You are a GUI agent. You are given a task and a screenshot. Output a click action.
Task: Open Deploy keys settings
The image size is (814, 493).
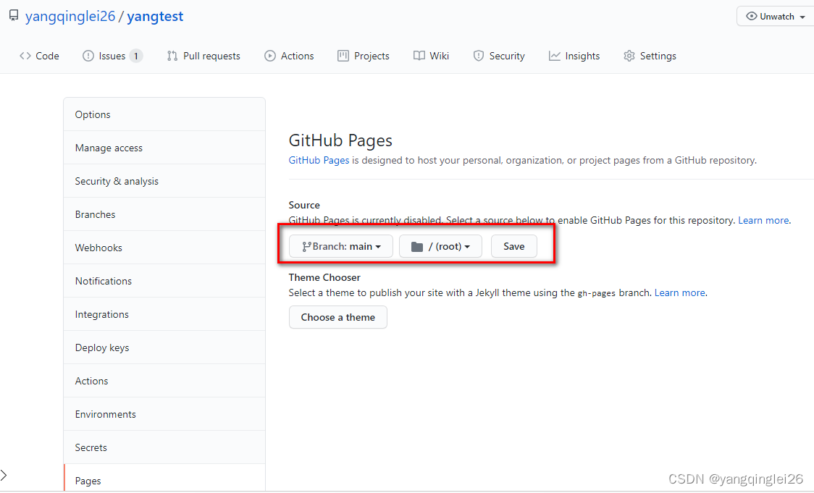[164, 347]
